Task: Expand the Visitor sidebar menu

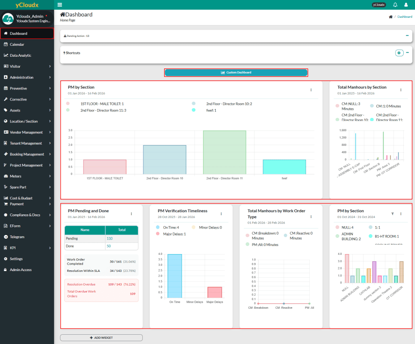Action: click(x=27, y=66)
